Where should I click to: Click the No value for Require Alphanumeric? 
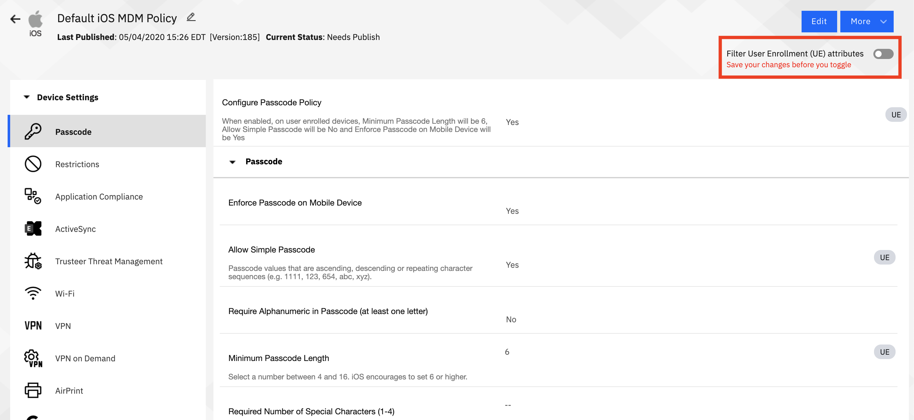click(511, 320)
